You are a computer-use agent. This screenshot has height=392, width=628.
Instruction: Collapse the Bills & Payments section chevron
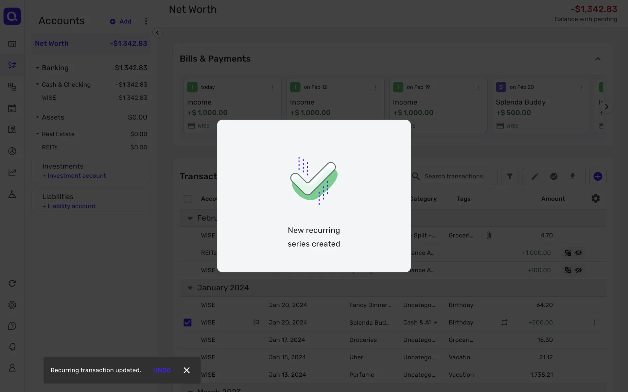click(x=598, y=59)
